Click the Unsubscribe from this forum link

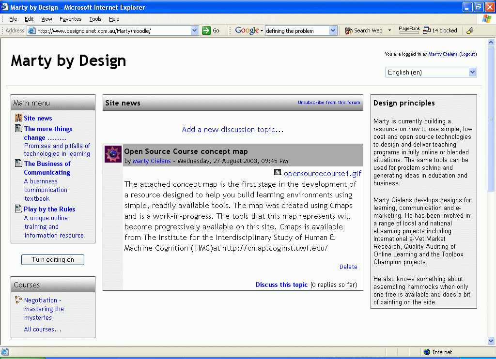point(329,103)
